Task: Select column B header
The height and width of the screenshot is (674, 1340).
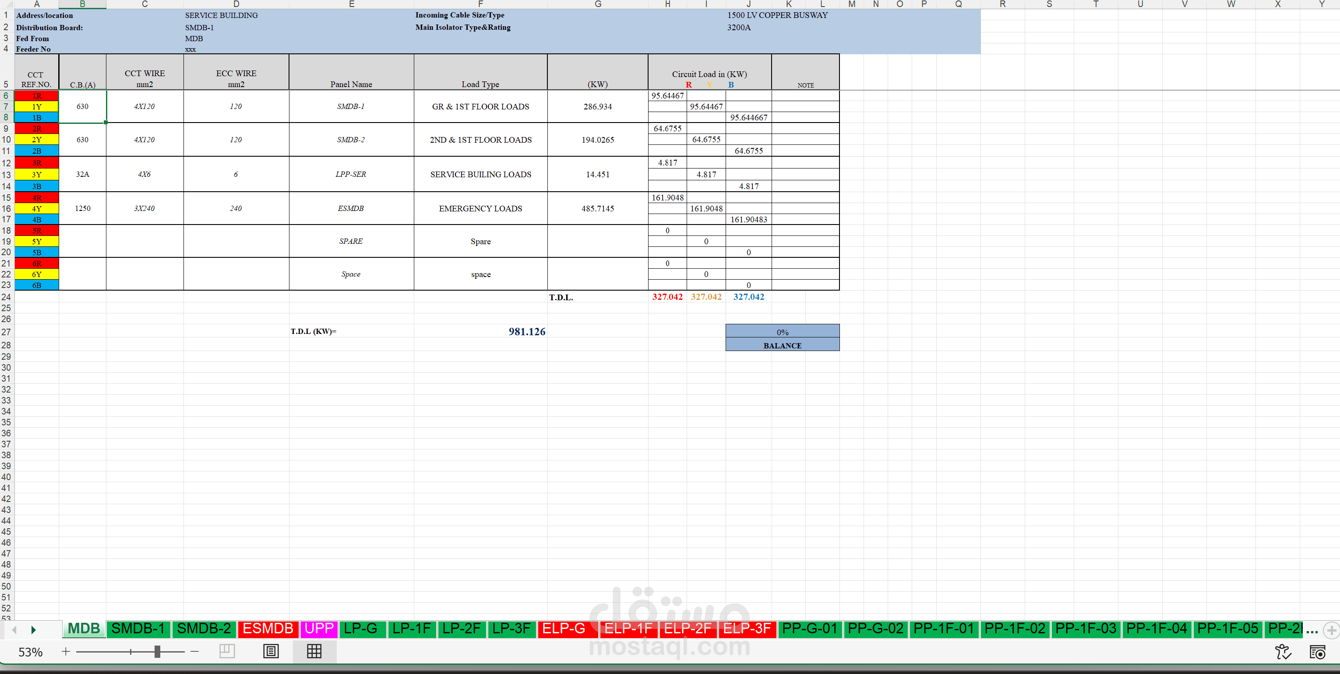Action: click(82, 4)
